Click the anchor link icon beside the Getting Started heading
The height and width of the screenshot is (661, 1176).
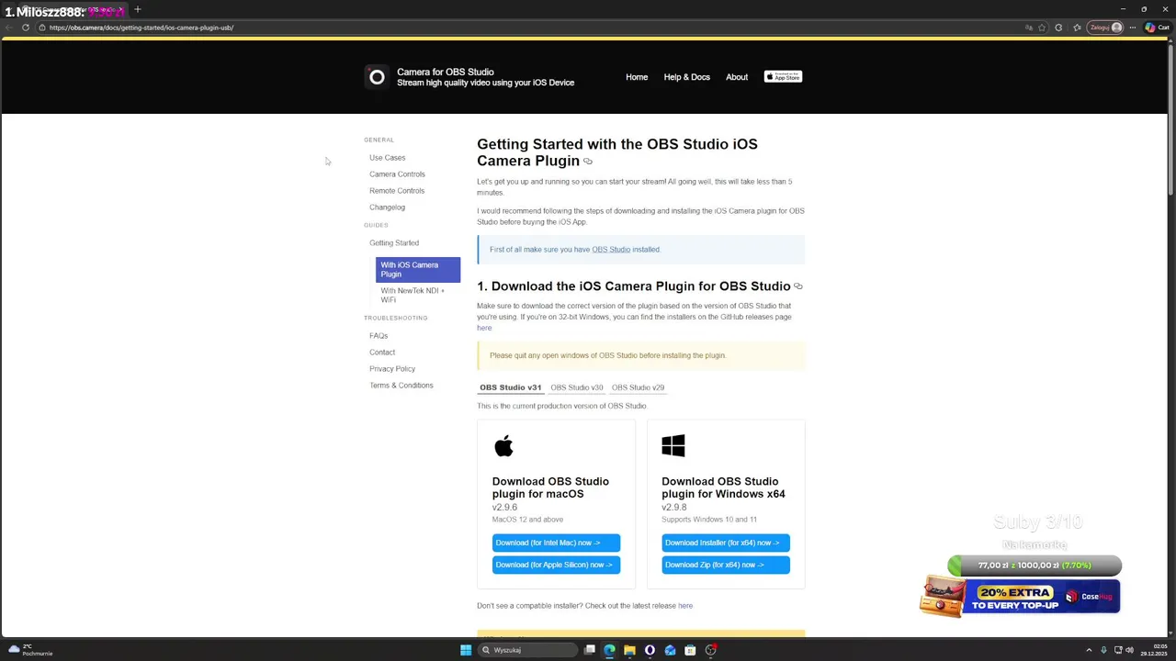(x=588, y=162)
